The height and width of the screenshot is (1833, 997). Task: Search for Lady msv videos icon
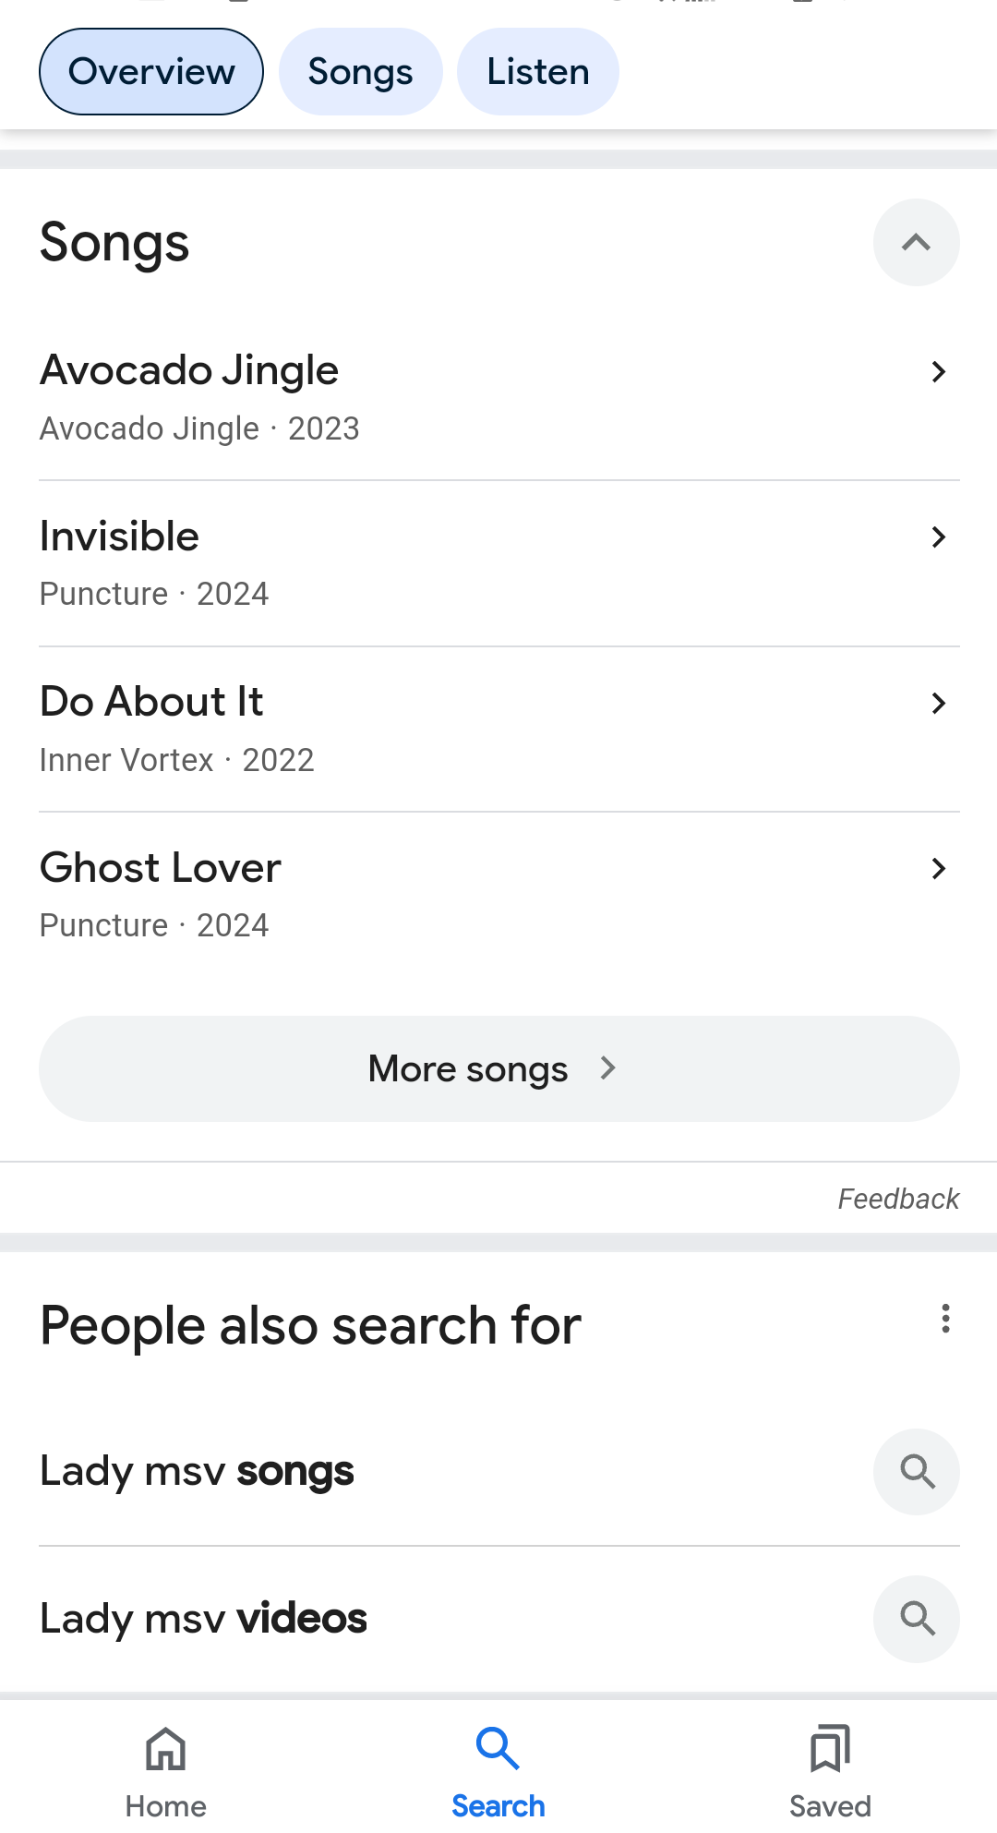point(916,1619)
